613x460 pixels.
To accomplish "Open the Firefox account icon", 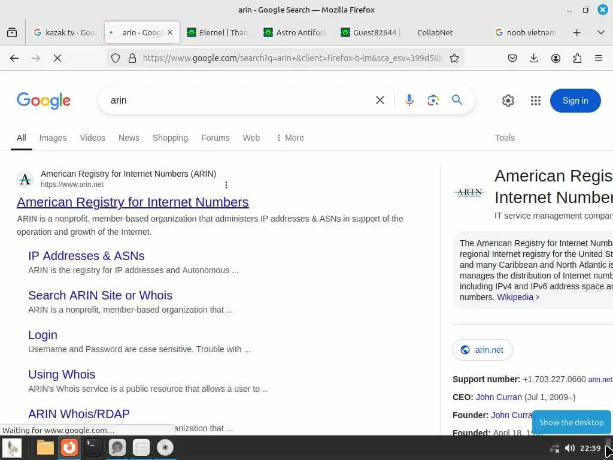I will (556, 58).
